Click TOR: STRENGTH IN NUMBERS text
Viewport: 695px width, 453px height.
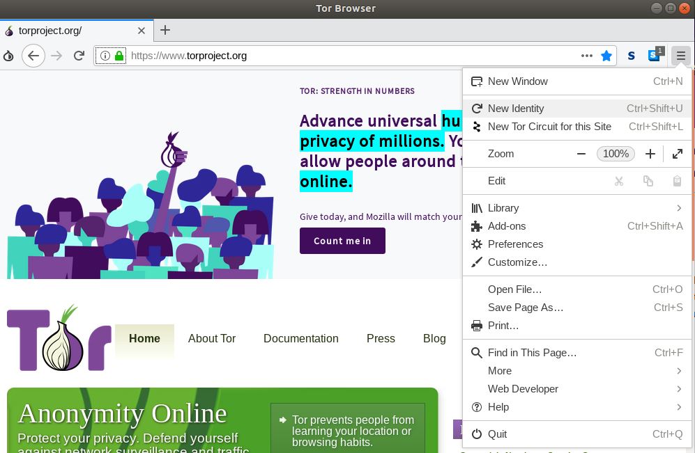point(357,91)
